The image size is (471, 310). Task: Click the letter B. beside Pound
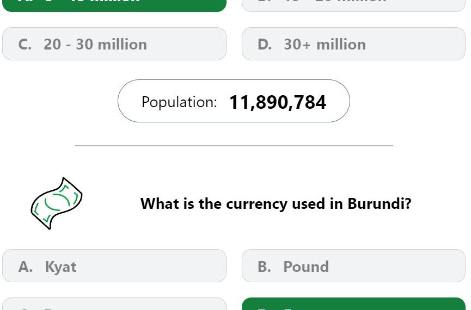click(x=264, y=266)
